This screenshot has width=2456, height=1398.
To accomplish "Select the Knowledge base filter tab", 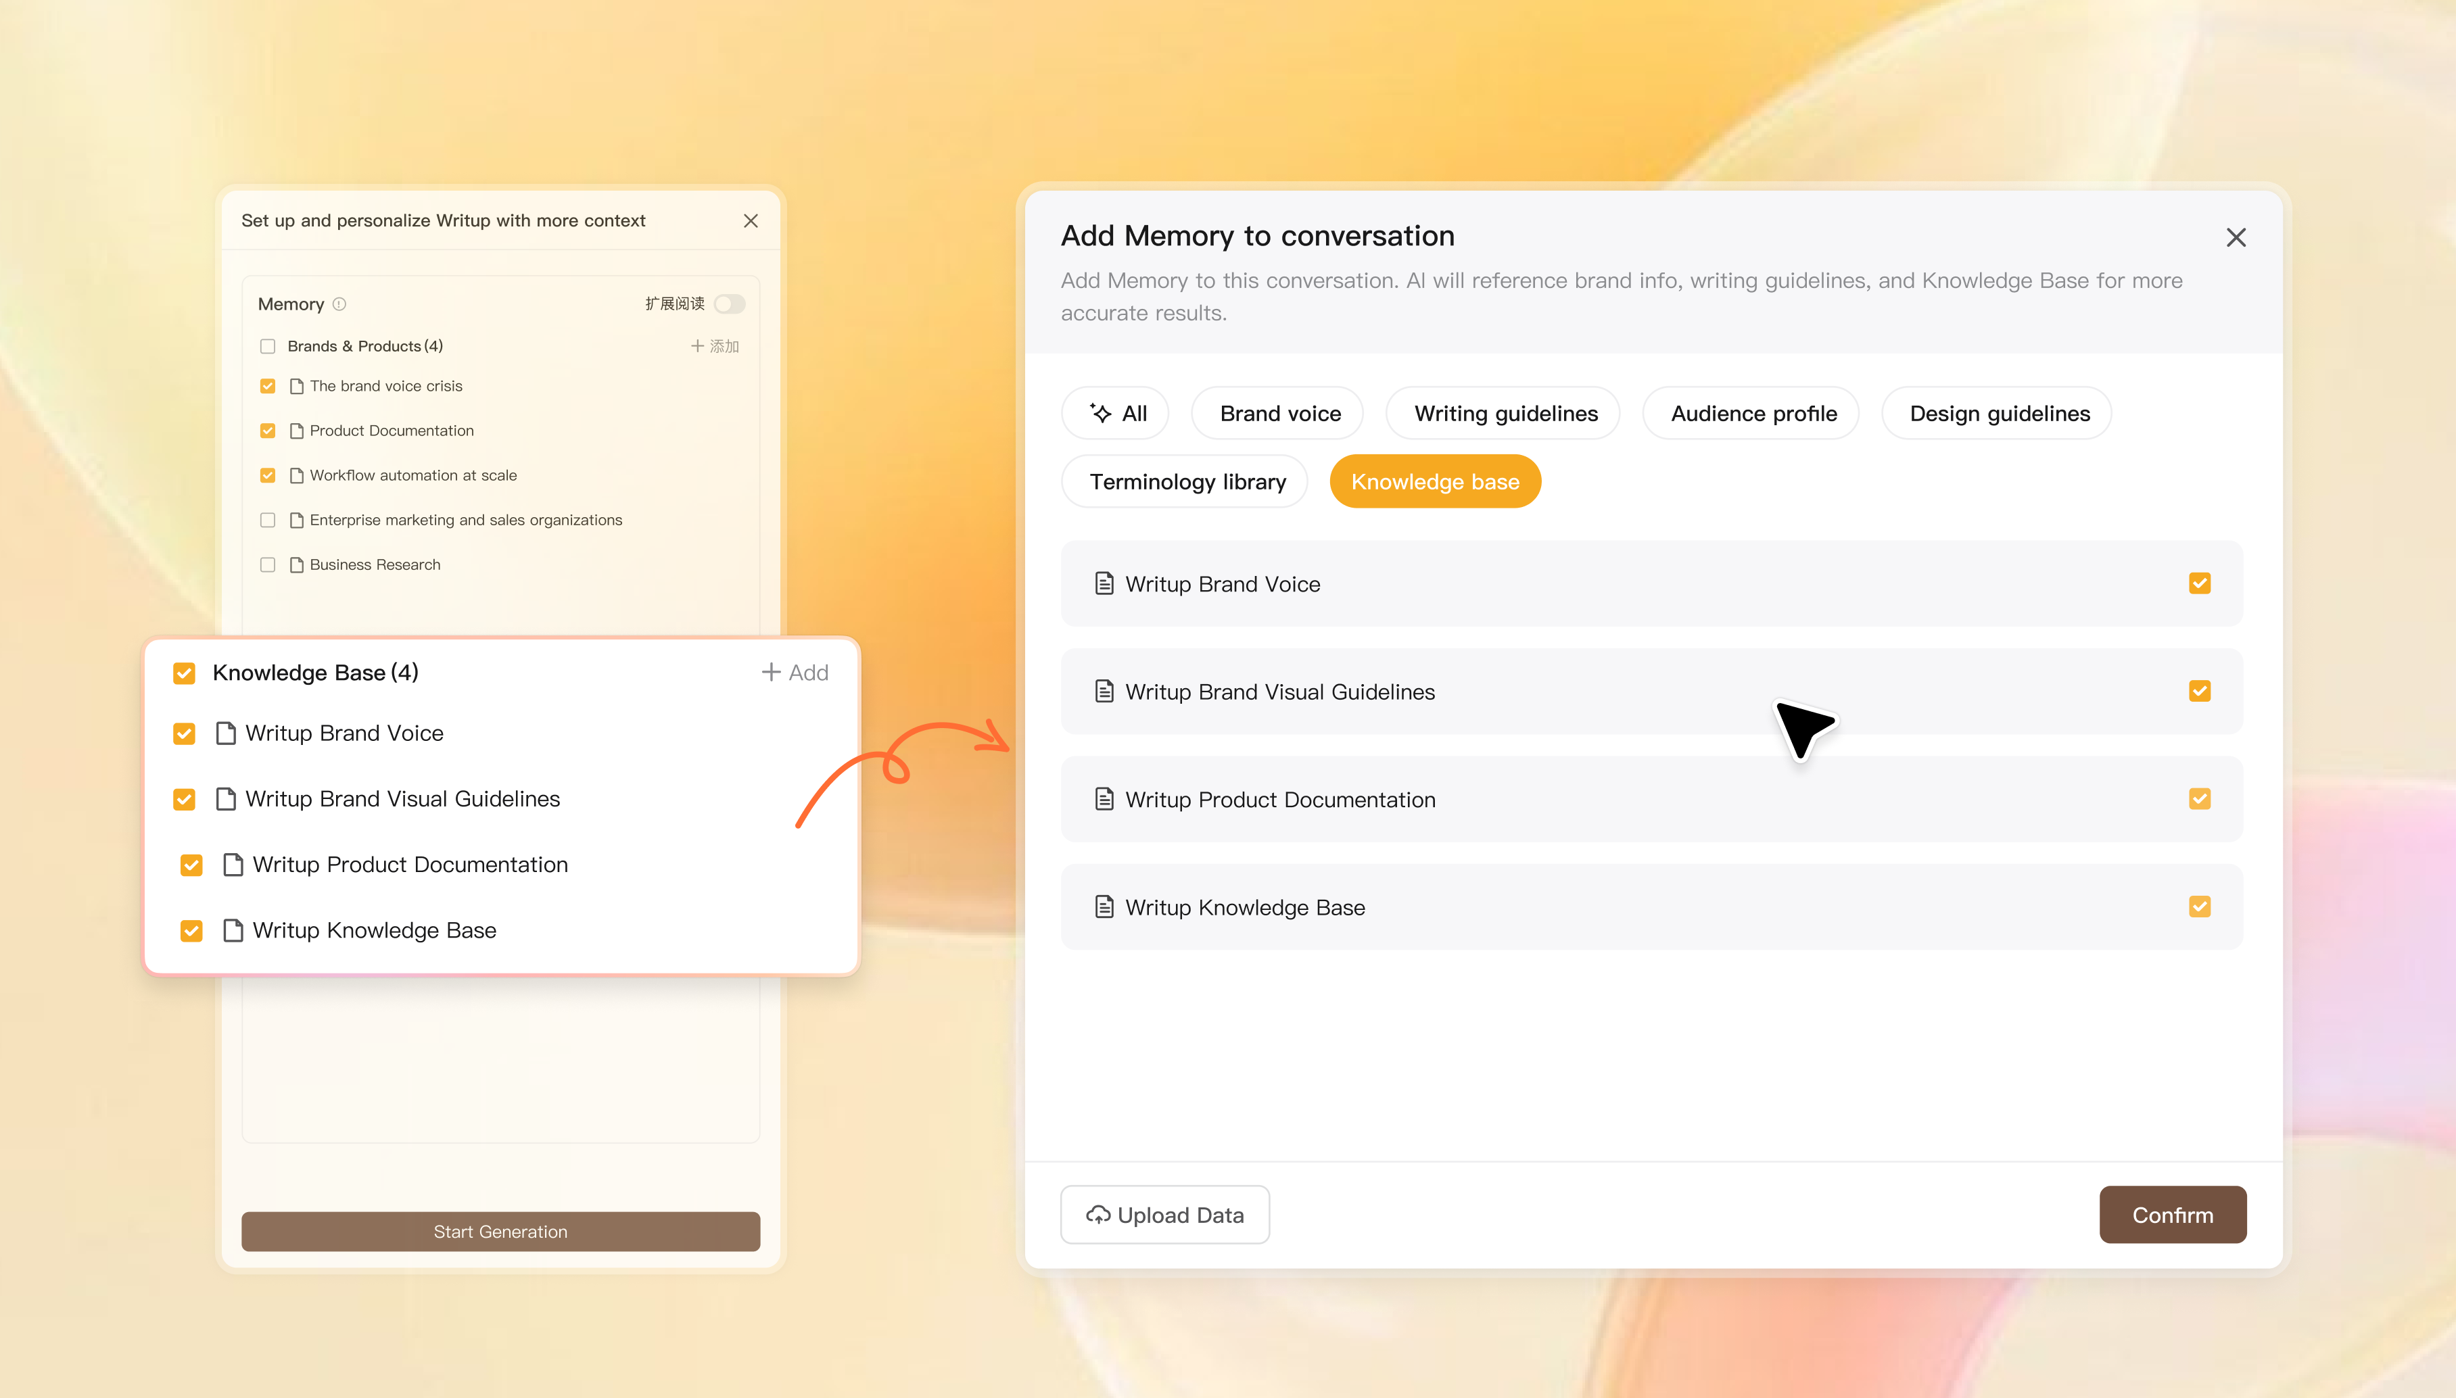I will coord(1436,481).
